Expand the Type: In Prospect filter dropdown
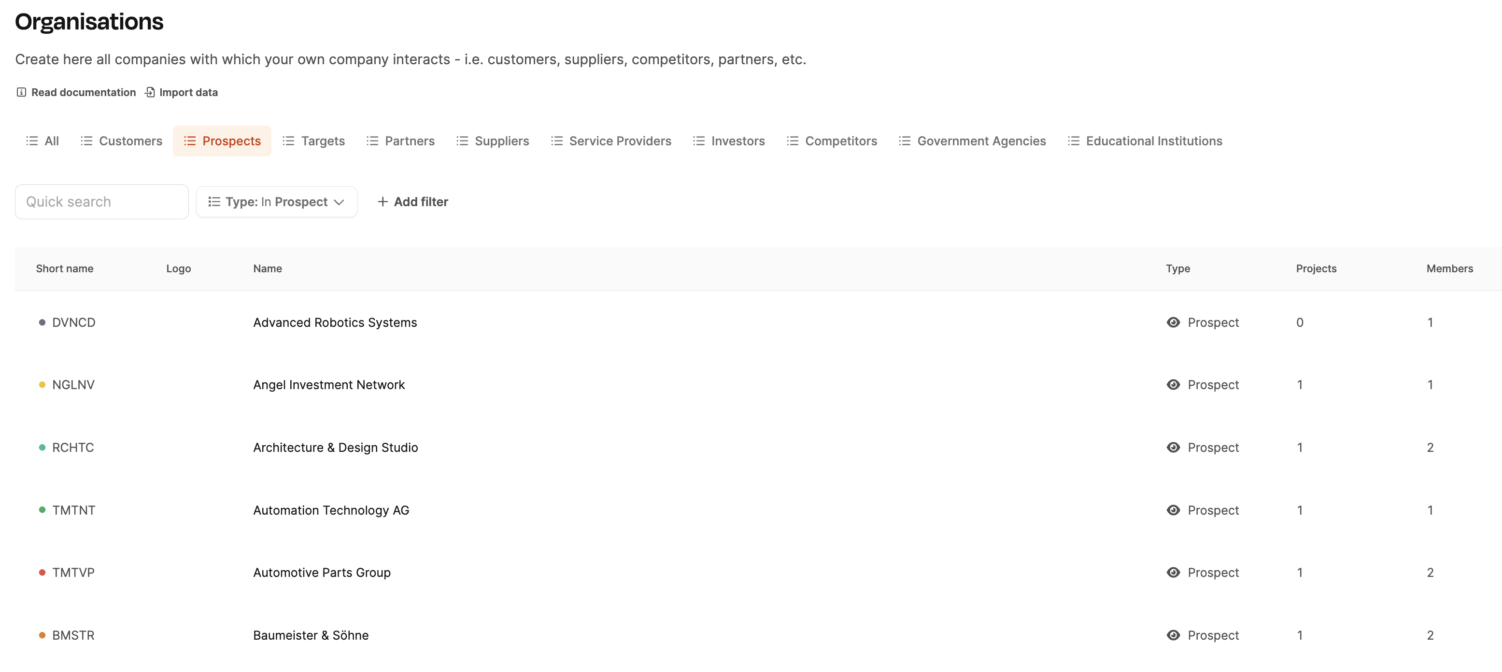This screenshot has height=672, width=1502. click(x=276, y=202)
